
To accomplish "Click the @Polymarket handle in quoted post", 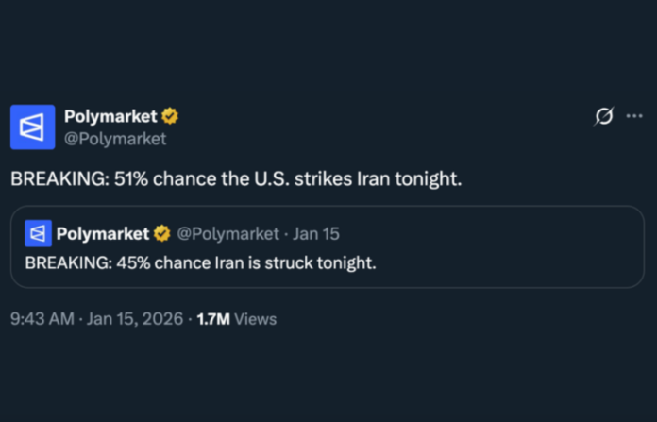I will pos(227,233).
